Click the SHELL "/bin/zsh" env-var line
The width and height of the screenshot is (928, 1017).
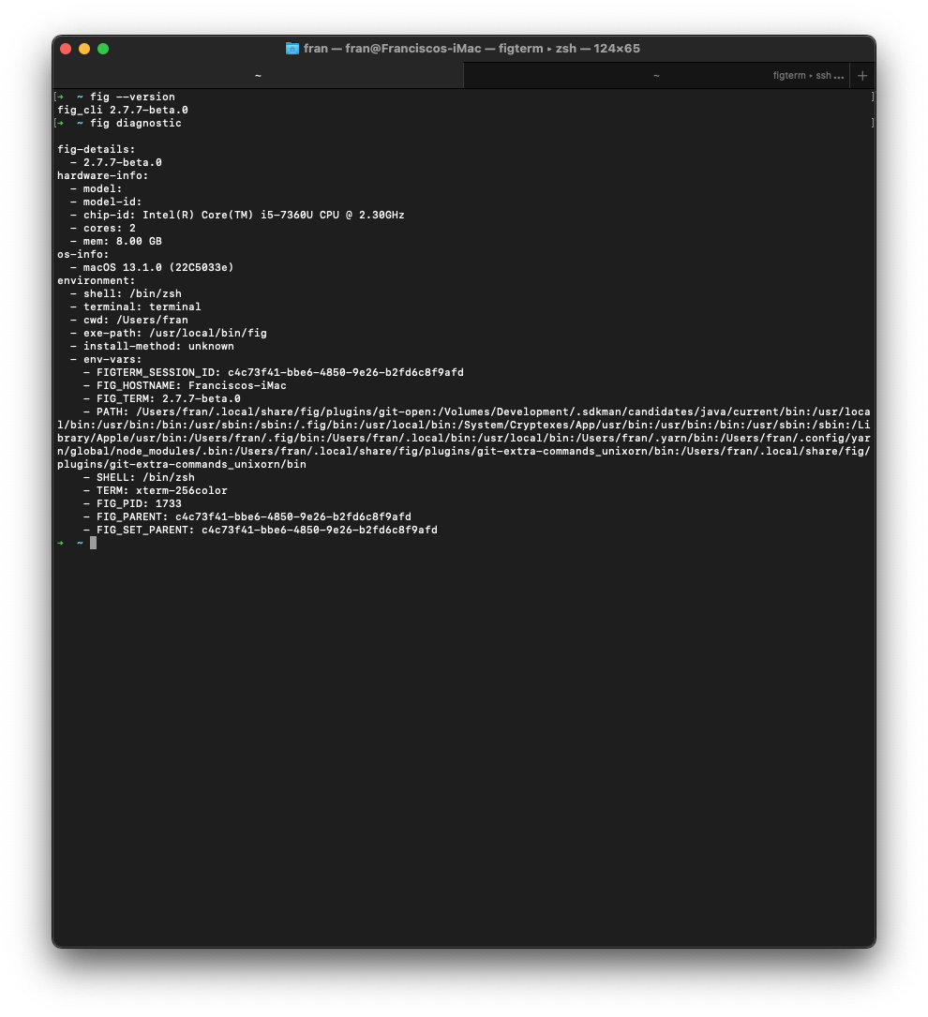[141, 477]
